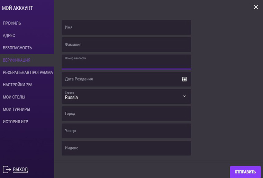Close the account dialog with X

point(256,7)
